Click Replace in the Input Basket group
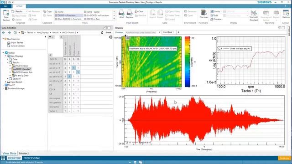The width and height of the screenshot is (292, 164). (130, 14)
